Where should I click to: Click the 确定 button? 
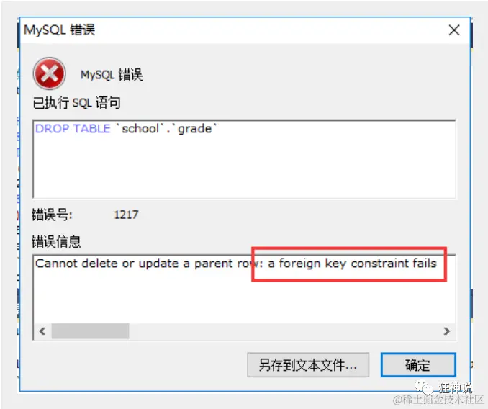[x=418, y=364]
